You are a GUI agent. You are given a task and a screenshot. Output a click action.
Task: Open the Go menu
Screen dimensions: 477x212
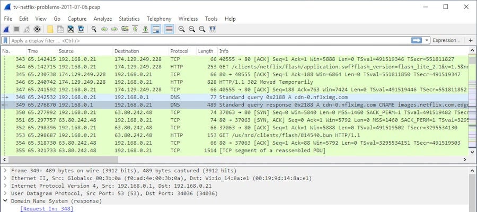(57, 19)
